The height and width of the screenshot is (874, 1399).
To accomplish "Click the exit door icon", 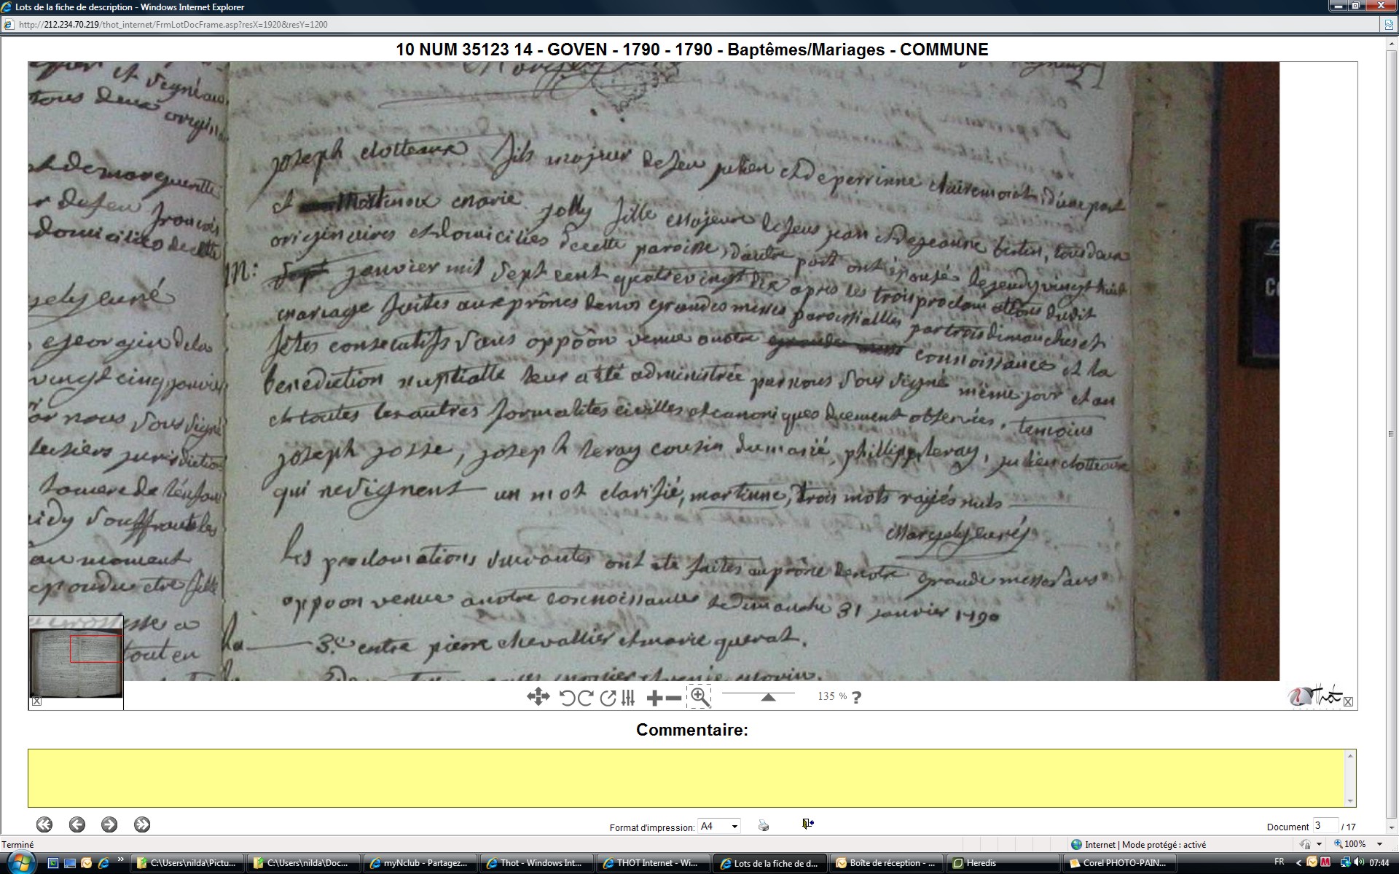I will coord(807,824).
